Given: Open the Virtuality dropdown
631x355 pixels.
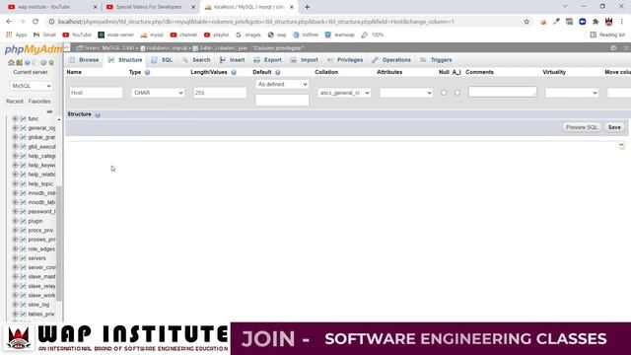Looking at the screenshot, I should (572, 93).
